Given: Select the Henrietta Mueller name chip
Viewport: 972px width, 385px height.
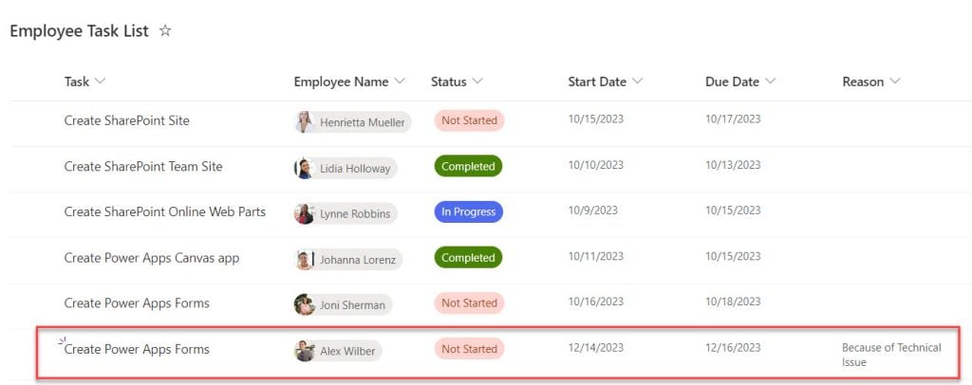Looking at the screenshot, I should (x=353, y=122).
